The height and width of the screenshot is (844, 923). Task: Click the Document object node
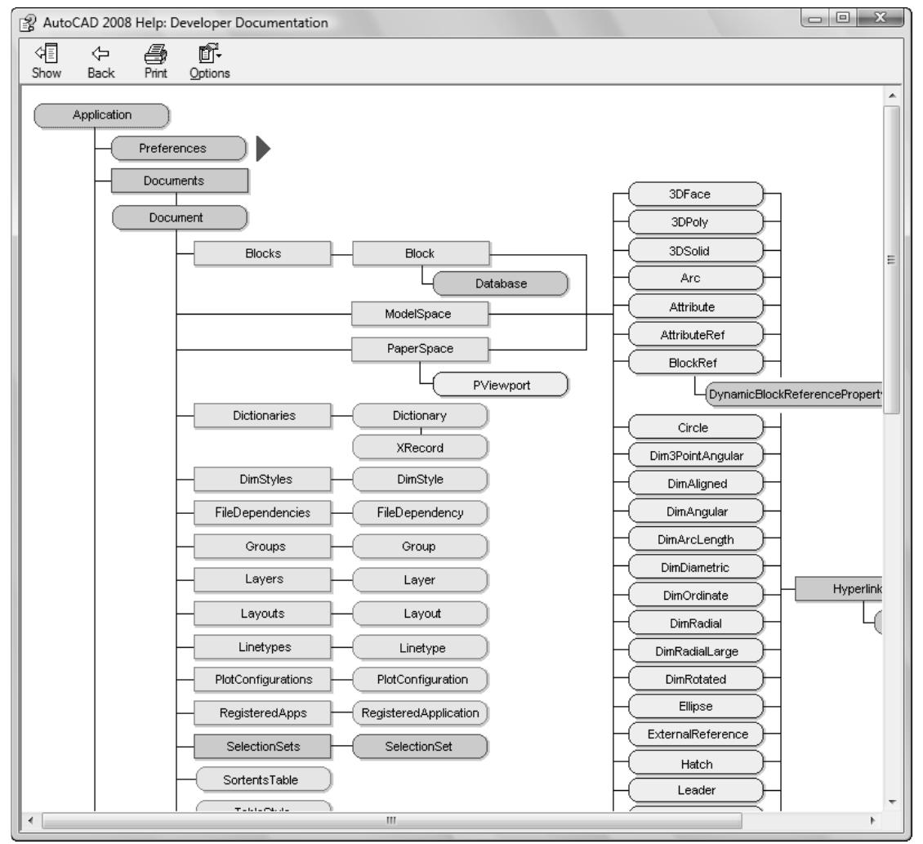click(x=180, y=217)
